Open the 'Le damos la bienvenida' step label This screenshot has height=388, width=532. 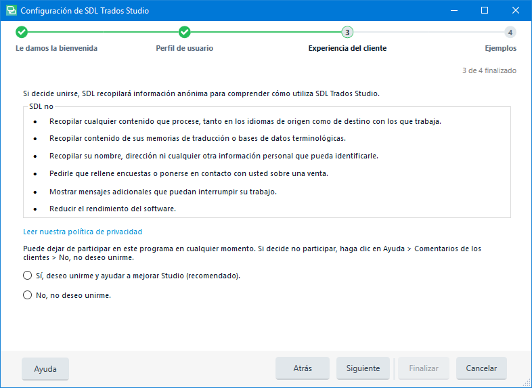click(x=56, y=48)
